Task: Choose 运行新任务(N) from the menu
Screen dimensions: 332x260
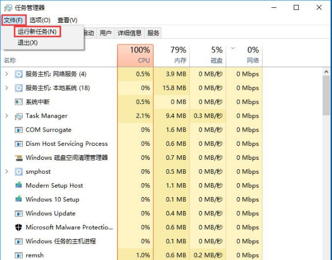Action: tap(37, 32)
